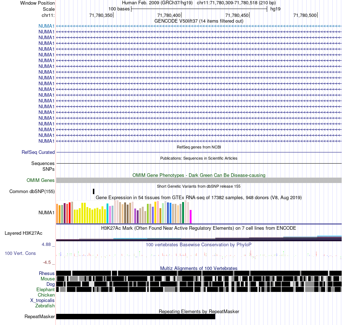Open 'Multiz Alignments of 100 Vertebrates' title
The height and width of the screenshot is (325, 342).
coord(199,268)
